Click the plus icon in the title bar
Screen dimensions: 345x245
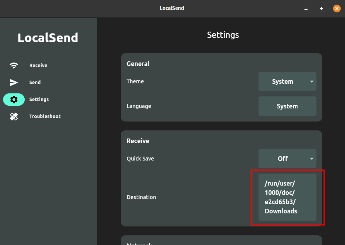tap(321, 8)
